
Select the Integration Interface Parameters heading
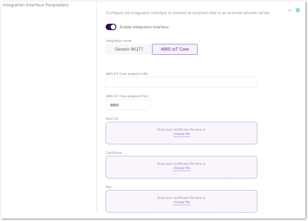coord(35,5)
